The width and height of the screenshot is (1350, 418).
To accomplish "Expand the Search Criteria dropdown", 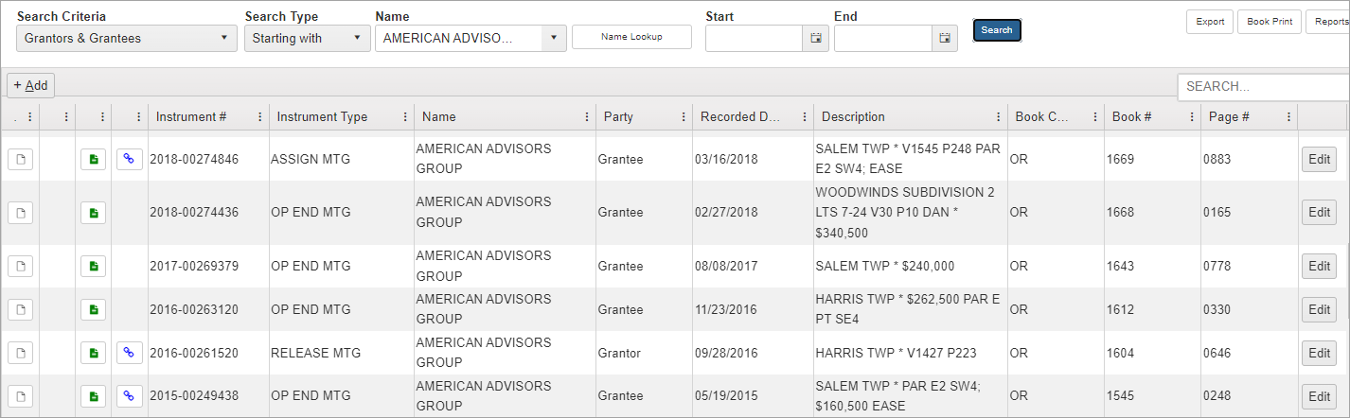I will click(x=126, y=38).
